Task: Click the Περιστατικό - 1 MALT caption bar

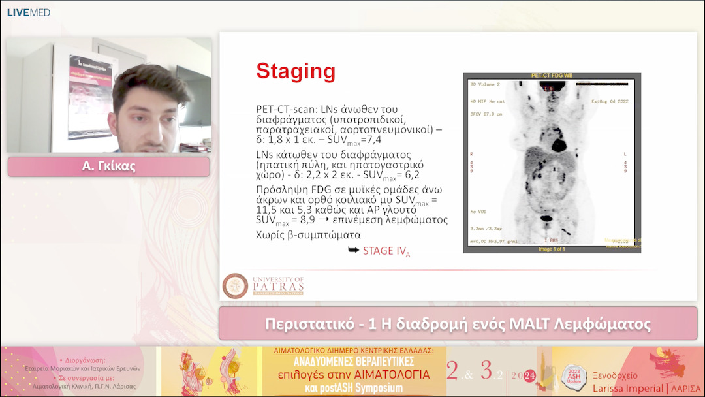Action: point(458,324)
